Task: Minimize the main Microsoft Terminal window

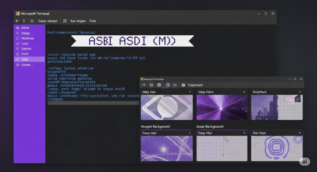Action: [x=259, y=13]
